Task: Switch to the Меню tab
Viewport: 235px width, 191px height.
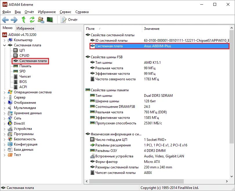Action: pos(8,28)
